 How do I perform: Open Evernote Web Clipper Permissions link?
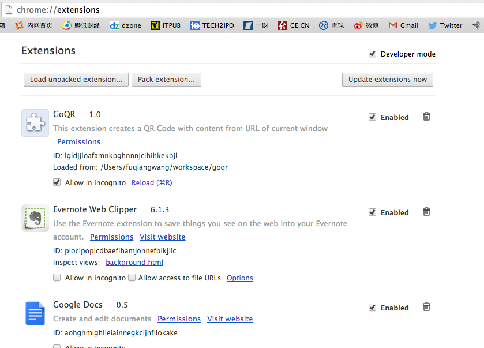(x=112, y=237)
